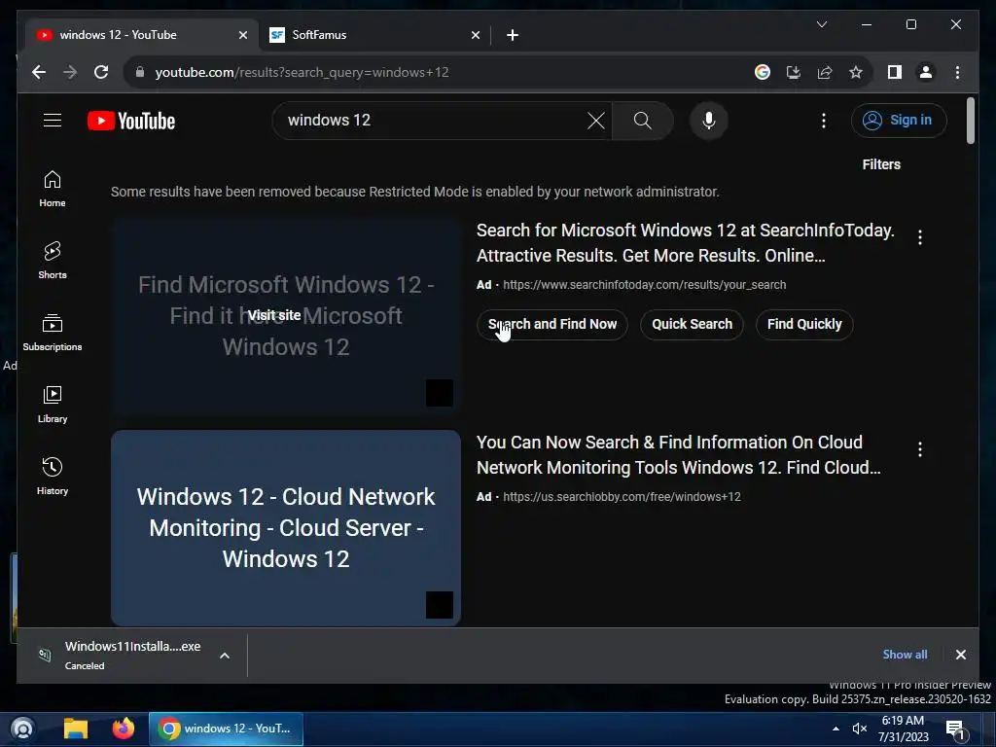996x747 pixels.
Task: Click the browser address bar URL
Action: [x=302, y=72]
